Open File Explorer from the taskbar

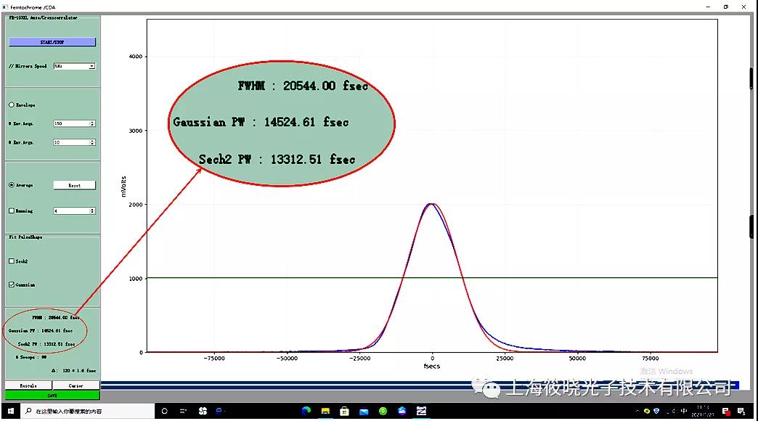(x=325, y=411)
